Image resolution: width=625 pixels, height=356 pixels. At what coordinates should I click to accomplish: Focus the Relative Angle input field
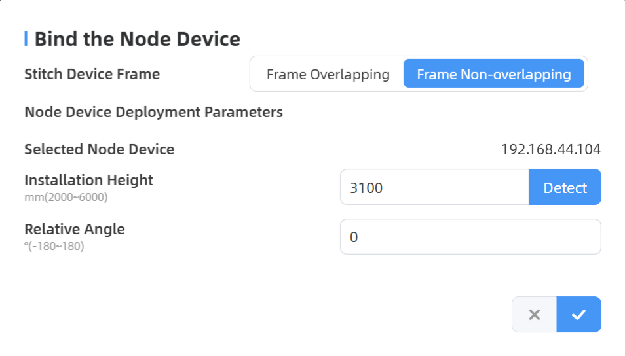click(x=470, y=236)
